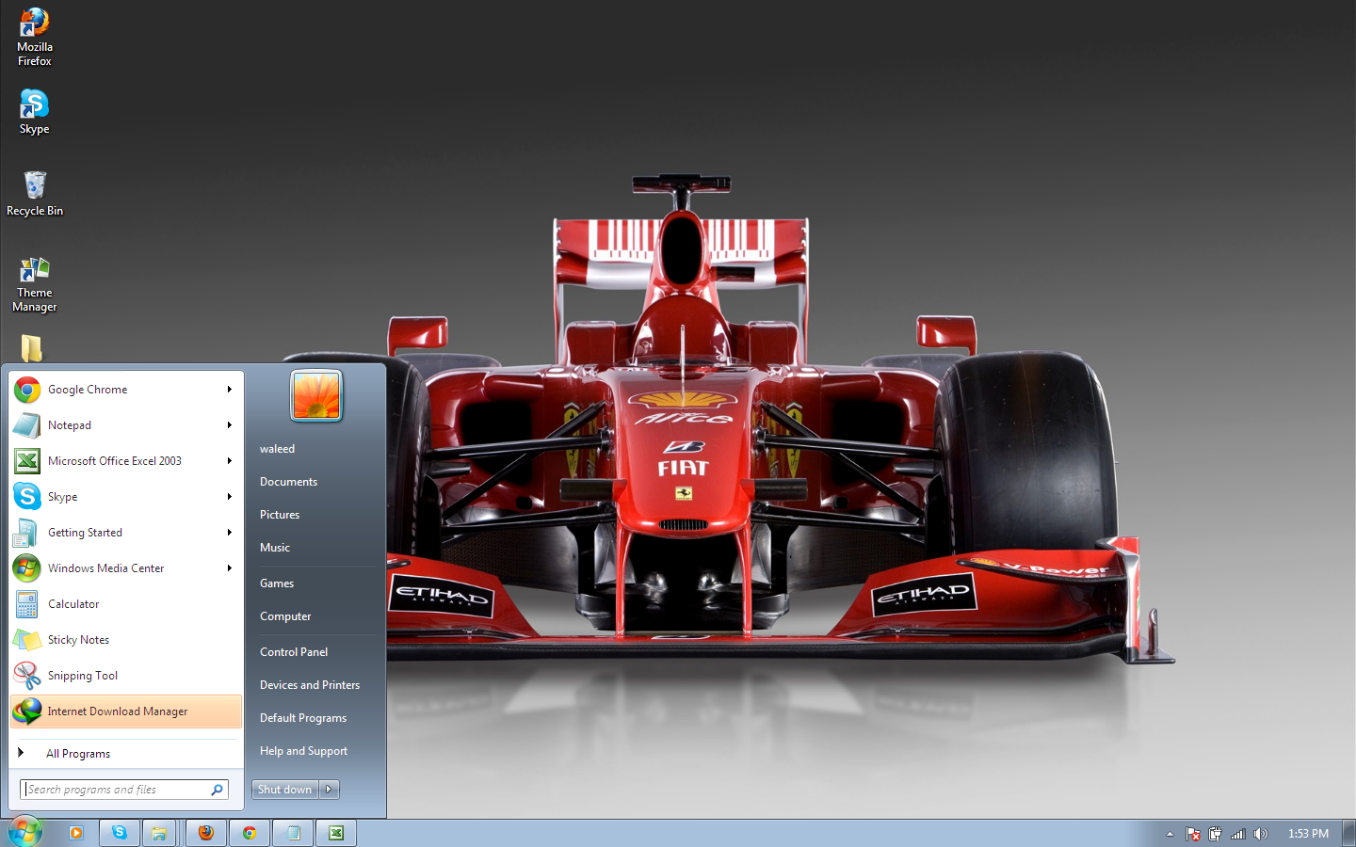This screenshot has height=847, width=1356.
Task: Click the Getting Started icon
Action: (27, 533)
